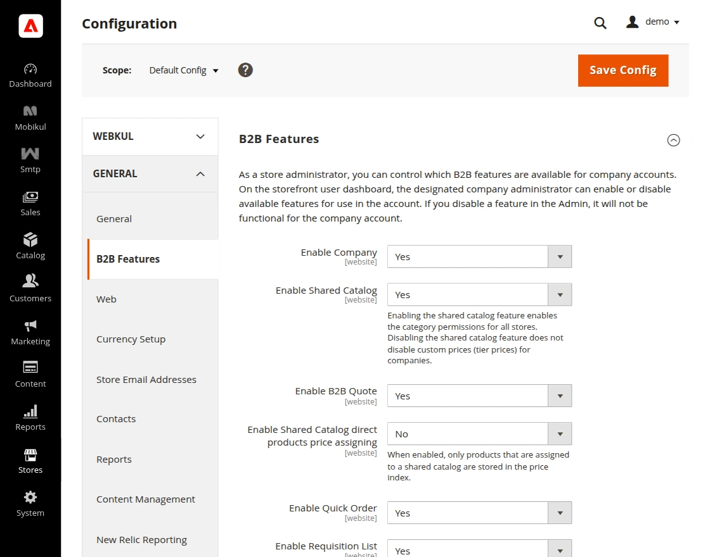
Task: Open the Stores sidebar menu
Action: (x=30, y=461)
